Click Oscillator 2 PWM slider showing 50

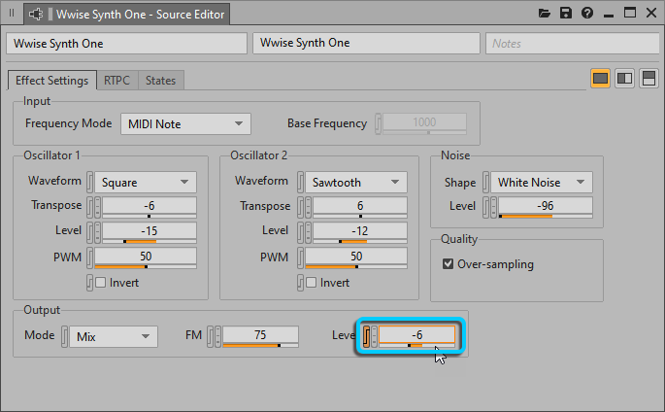[356, 257]
